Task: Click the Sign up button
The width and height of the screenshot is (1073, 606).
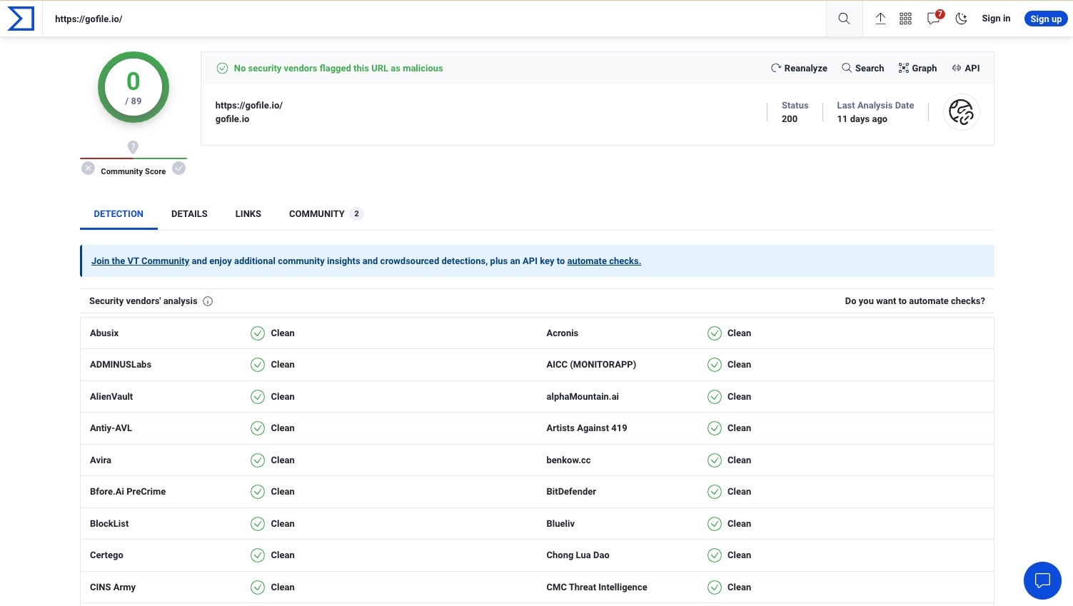Action: [1046, 19]
